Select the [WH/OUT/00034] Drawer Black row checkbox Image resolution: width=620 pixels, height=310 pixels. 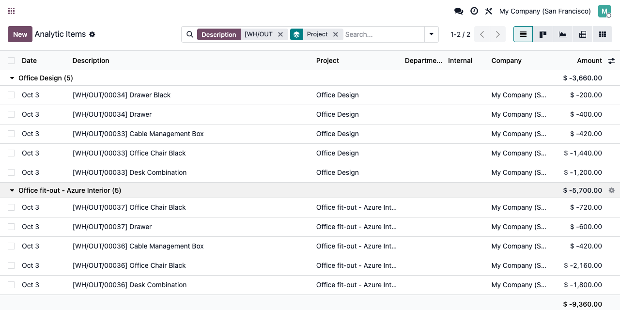point(11,95)
